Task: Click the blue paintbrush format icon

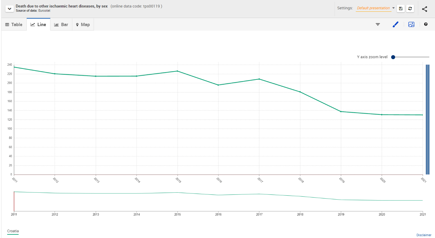Action: 395,25
